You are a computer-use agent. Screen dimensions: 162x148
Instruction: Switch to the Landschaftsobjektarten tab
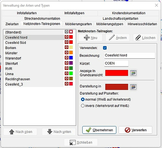pos(120,18)
